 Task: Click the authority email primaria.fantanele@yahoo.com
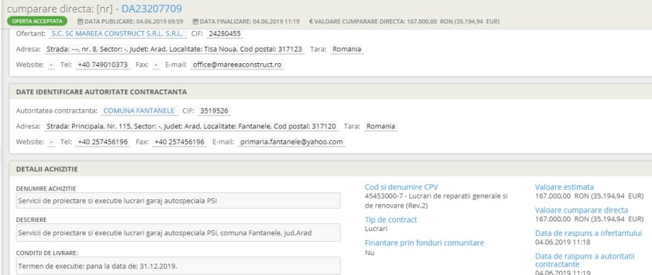coord(291,142)
